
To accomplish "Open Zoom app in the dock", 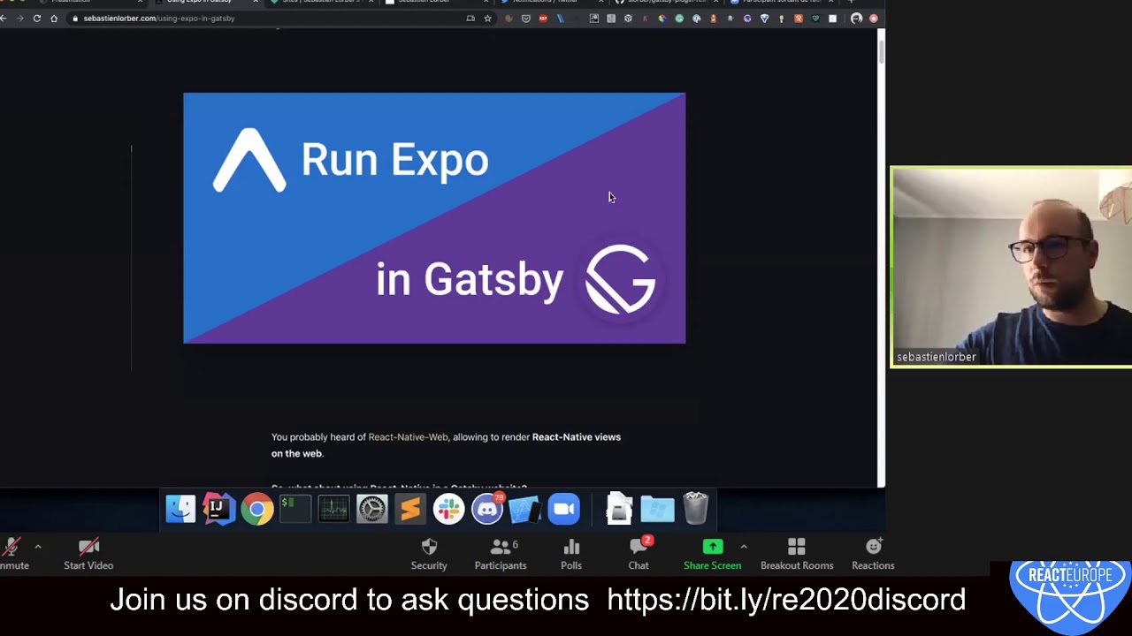I will pyautogui.click(x=563, y=509).
